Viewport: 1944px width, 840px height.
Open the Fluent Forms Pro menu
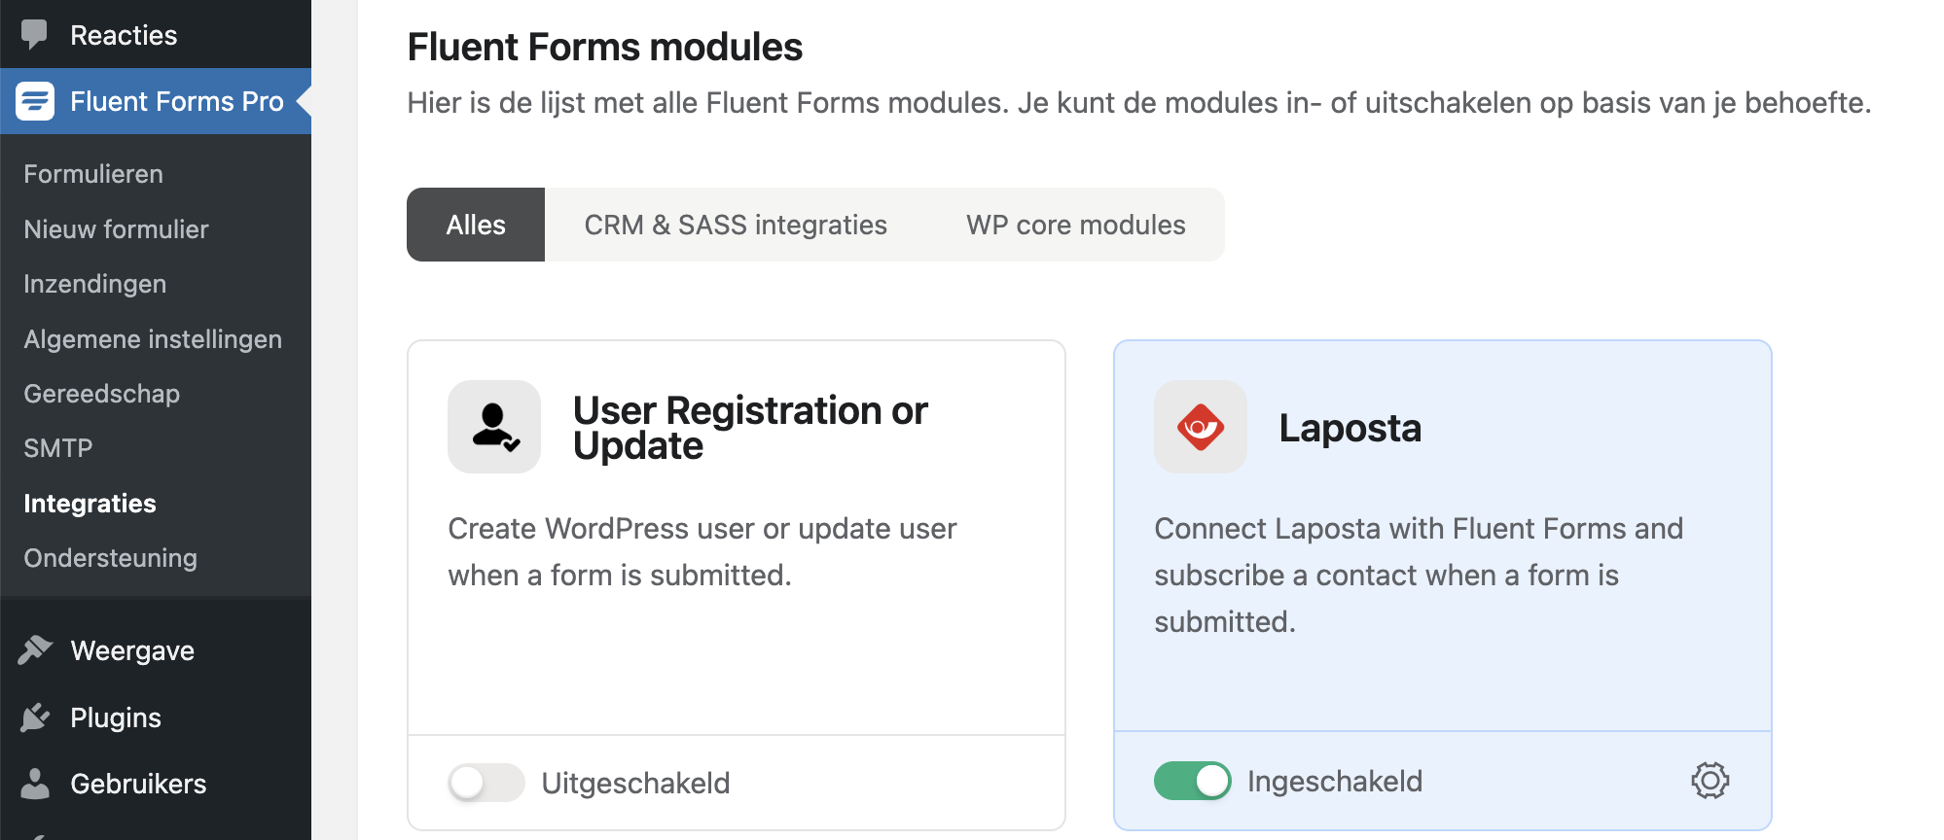click(156, 101)
